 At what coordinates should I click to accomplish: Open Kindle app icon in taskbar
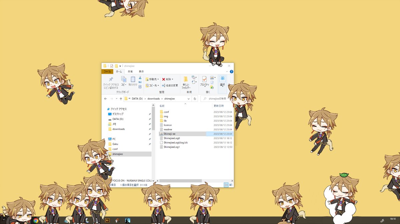pos(128,220)
